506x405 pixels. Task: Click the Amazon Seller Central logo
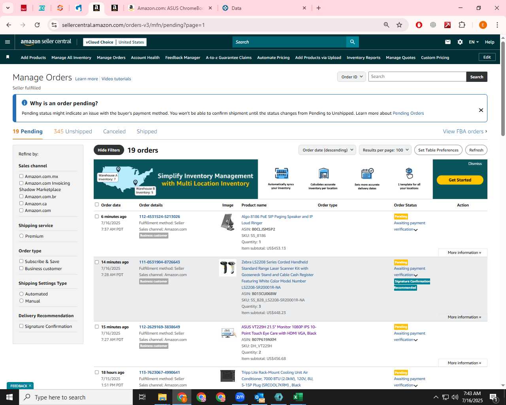tap(46, 42)
